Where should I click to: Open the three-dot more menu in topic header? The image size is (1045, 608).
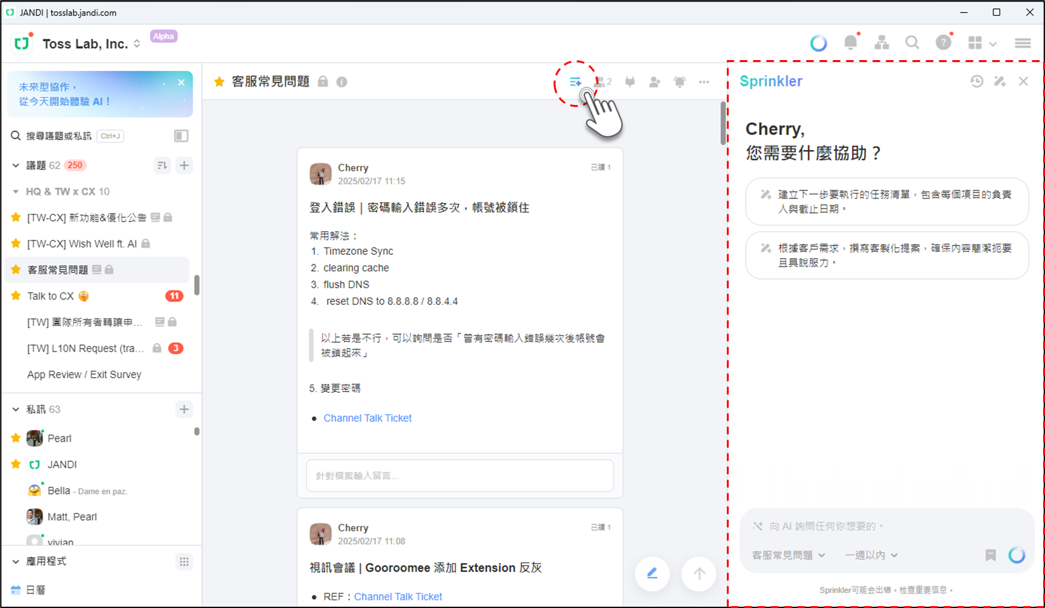click(x=704, y=82)
